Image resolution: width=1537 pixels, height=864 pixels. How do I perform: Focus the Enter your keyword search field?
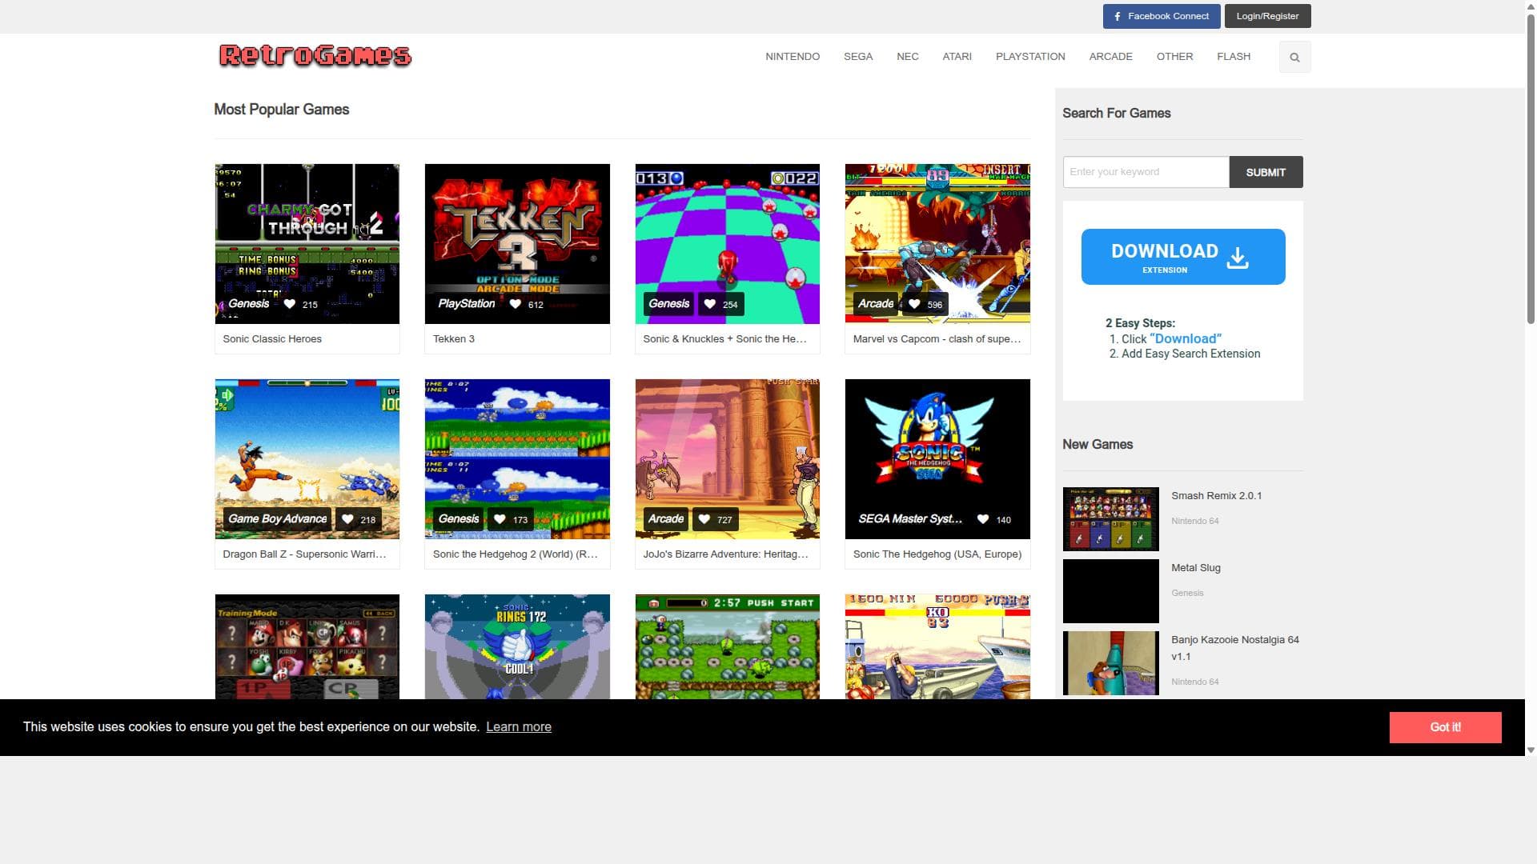coord(1146,172)
